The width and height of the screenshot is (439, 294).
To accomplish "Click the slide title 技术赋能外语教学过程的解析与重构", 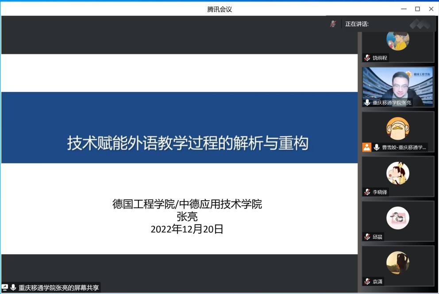I will [x=188, y=143].
